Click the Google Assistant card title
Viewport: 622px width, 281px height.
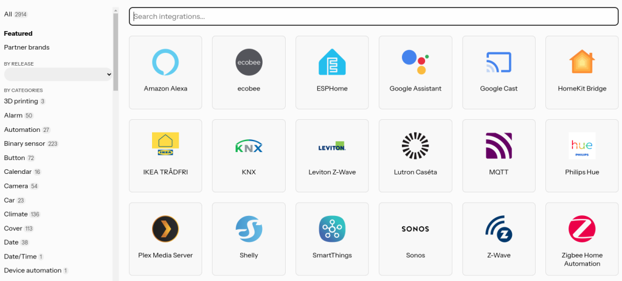[415, 88]
